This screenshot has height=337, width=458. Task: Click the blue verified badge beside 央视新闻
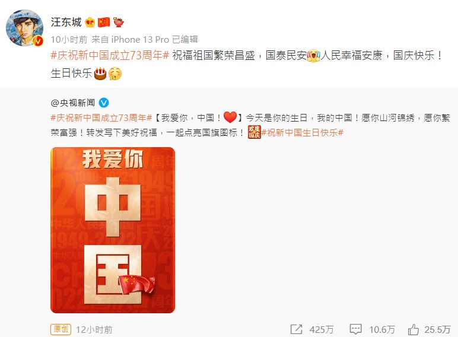(x=104, y=103)
